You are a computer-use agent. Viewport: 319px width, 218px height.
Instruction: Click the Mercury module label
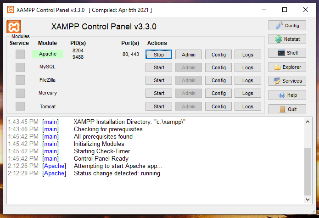pyautogui.click(x=48, y=93)
